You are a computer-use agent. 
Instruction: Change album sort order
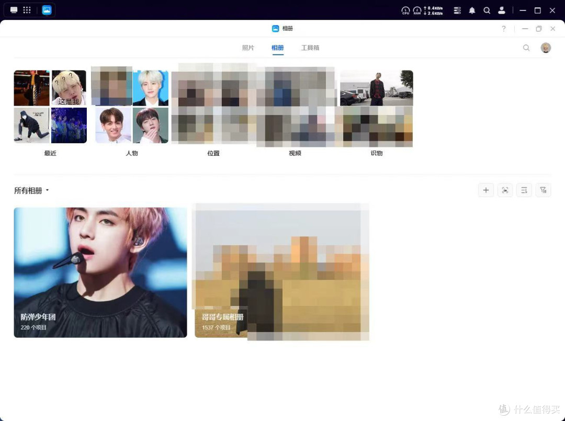pos(524,190)
